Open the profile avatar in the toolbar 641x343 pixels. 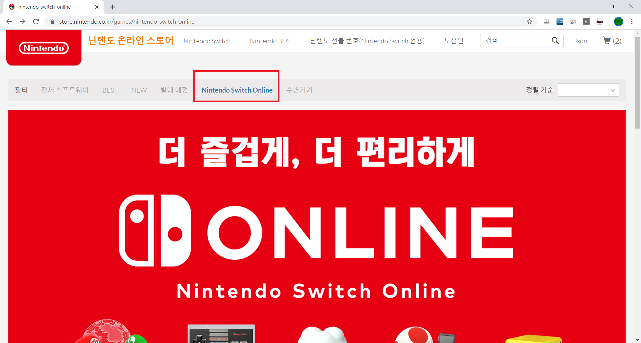click(618, 22)
